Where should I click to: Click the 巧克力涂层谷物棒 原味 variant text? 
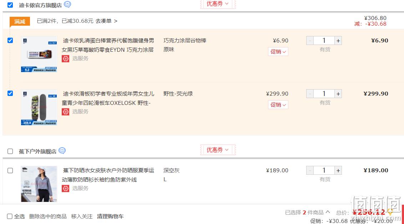185,45
